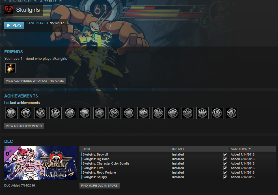The height and width of the screenshot is (195, 278).
Task: Open the friend's avatar under Friends
Action: 10,68
